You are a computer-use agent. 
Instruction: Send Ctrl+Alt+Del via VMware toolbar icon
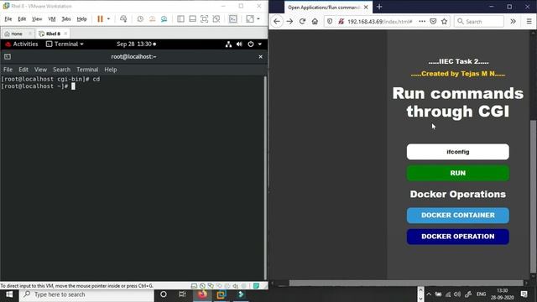[x=123, y=18]
